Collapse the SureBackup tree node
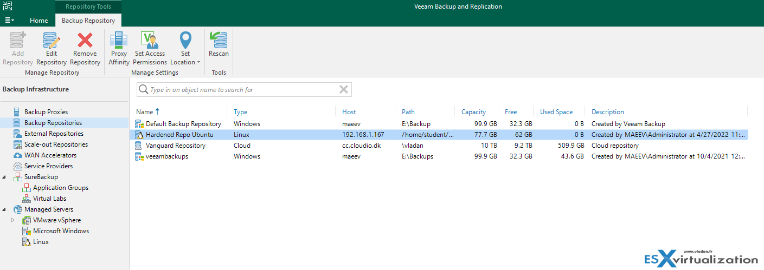764x270 pixels. [x=4, y=177]
